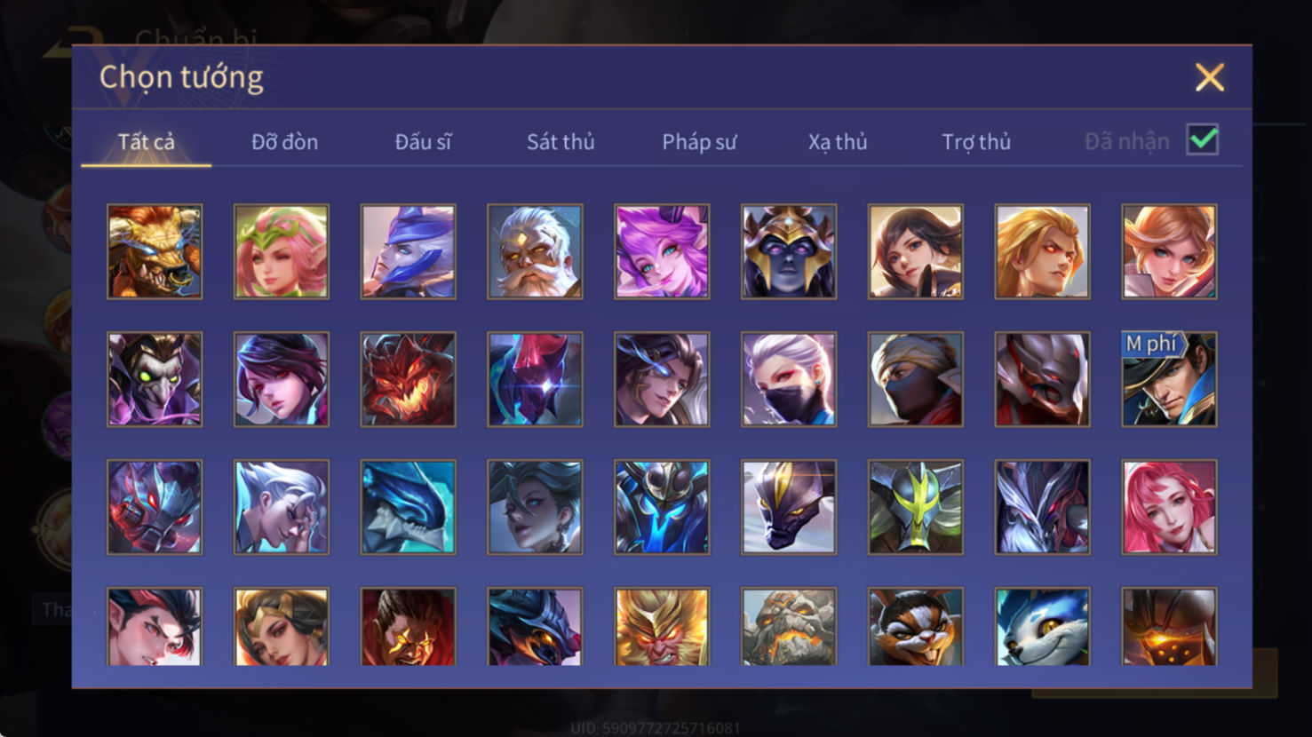The height and width of the screenshot is (737, 1312).
Task: Close the Chọn tướng dialog
Action: [x=1209, y=77]
